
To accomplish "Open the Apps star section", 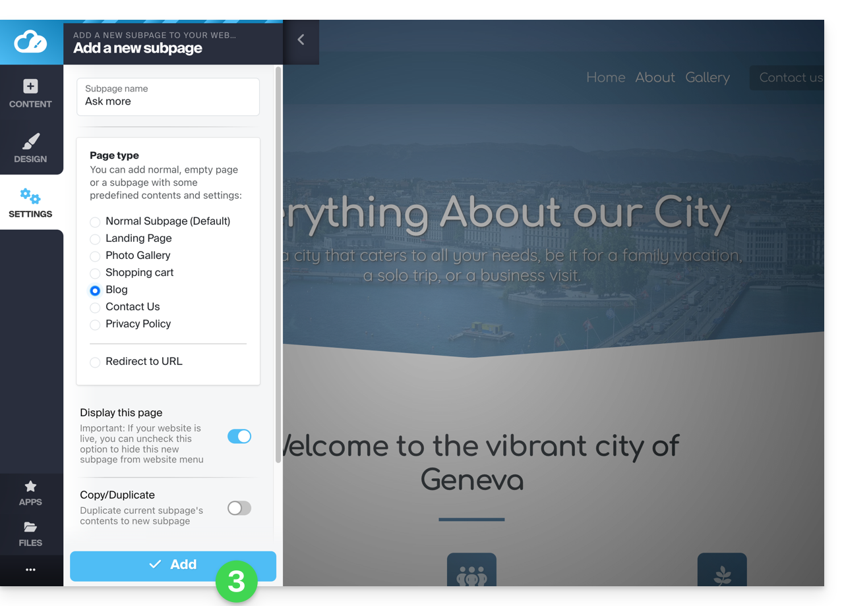I will [x=30, y=493].
